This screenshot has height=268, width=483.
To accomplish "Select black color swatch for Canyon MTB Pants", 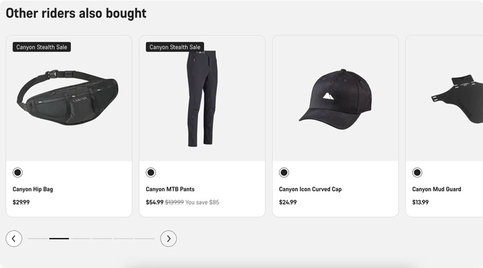I will (x=151, y=173).
